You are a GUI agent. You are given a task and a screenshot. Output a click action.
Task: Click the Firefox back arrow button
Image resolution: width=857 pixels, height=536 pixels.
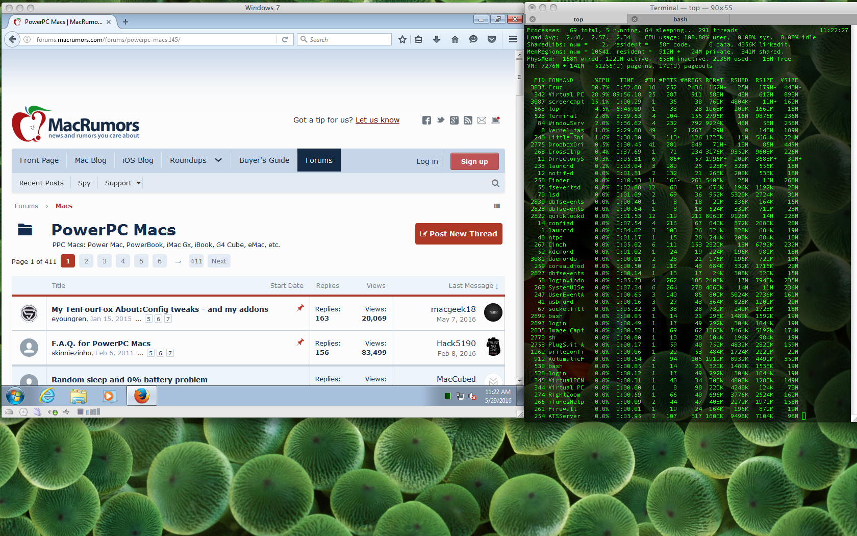[13, 39]
